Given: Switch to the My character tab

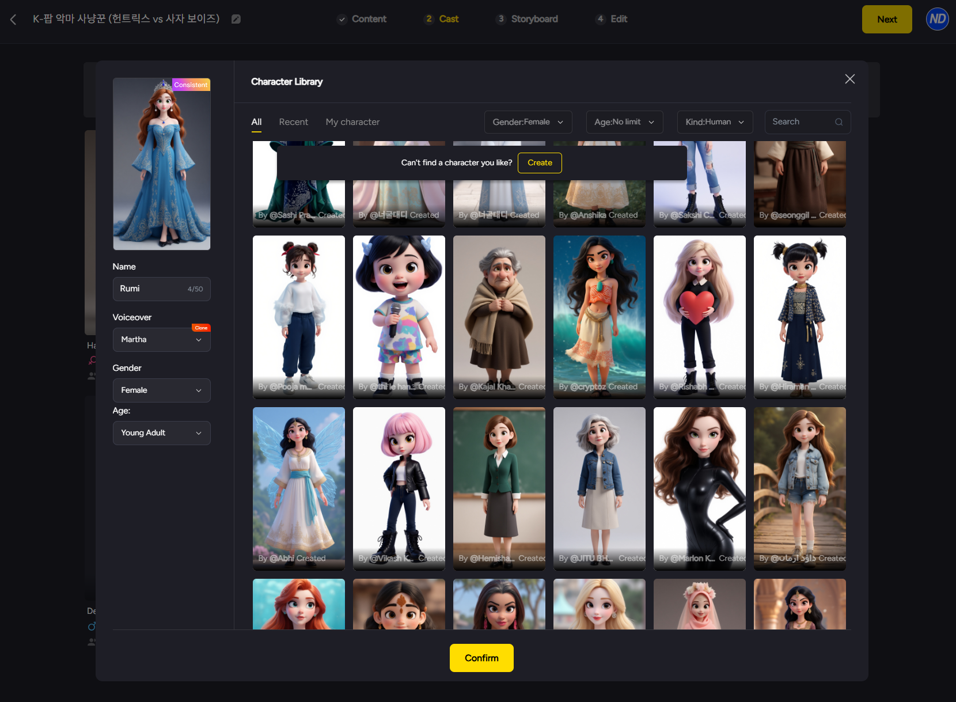Looking at the screenshot, I should 352,122.
